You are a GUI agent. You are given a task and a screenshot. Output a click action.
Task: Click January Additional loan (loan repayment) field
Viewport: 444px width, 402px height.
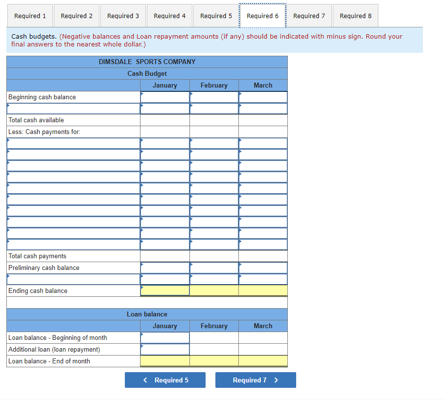[165, 349]
